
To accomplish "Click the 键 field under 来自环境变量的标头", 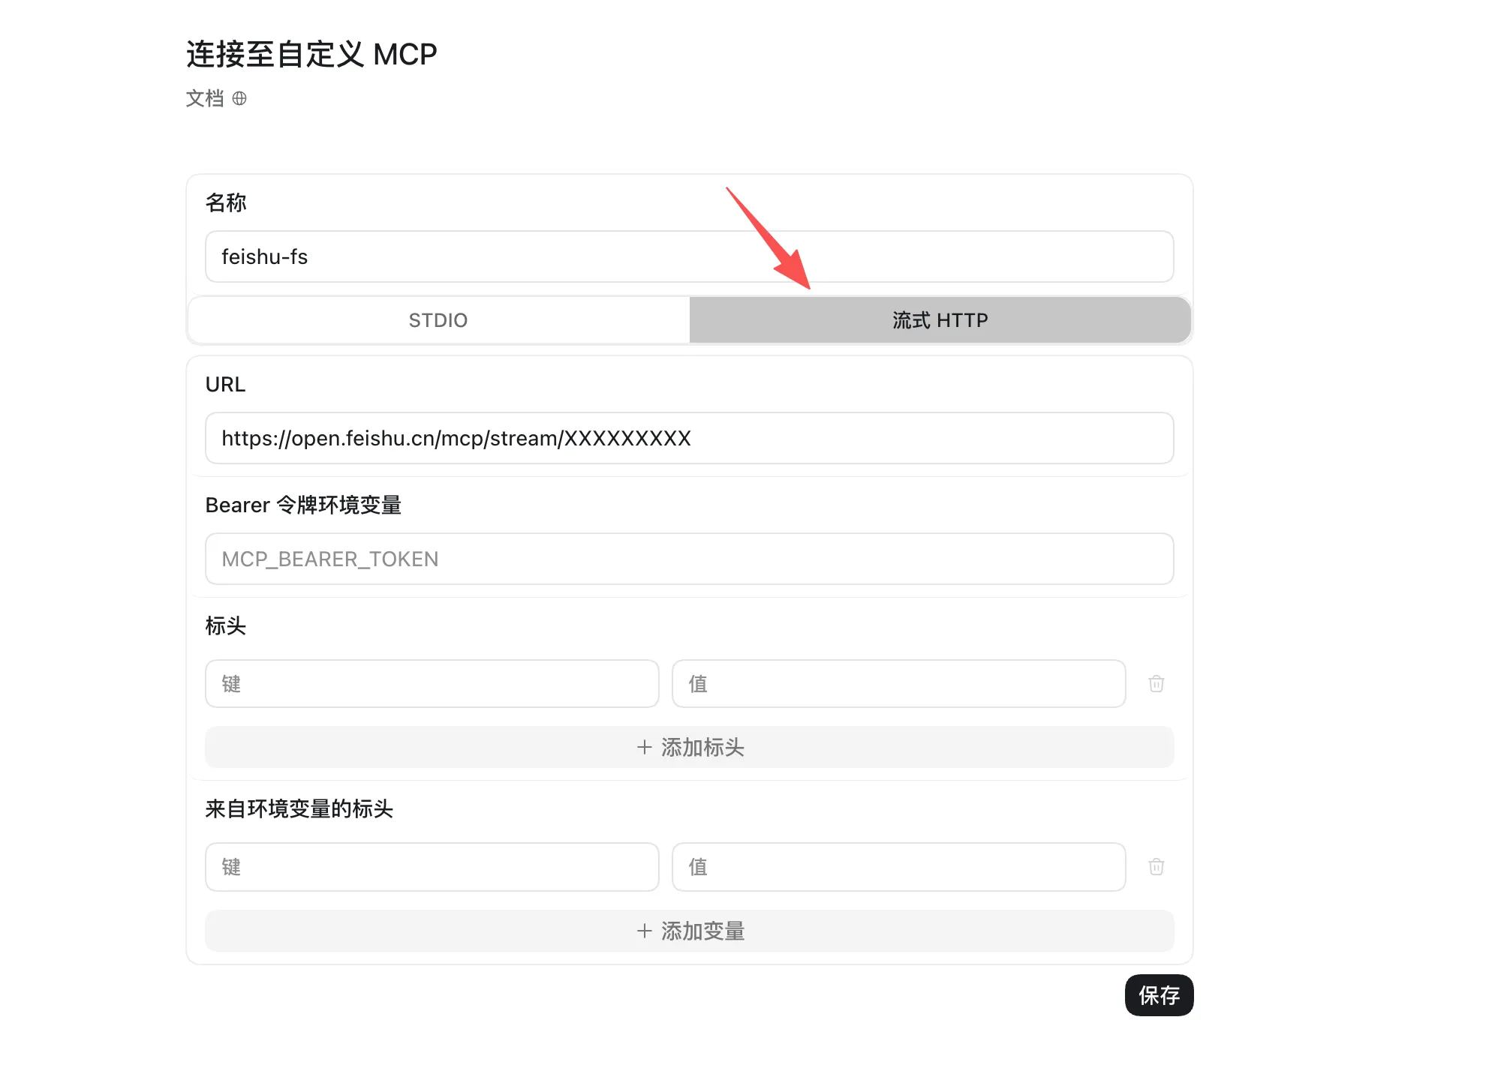I will [432, 867].
